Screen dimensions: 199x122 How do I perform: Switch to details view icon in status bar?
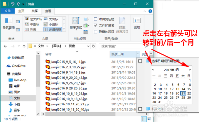144,119
